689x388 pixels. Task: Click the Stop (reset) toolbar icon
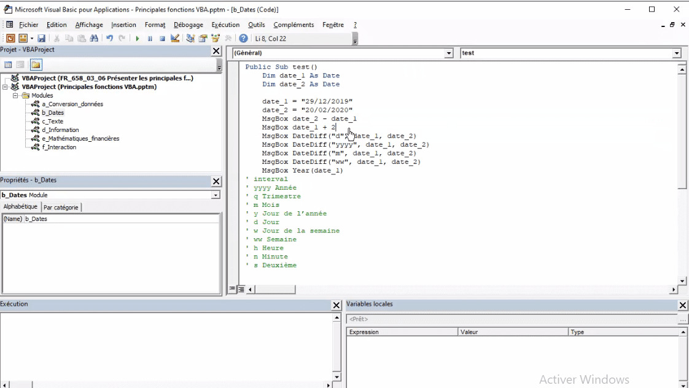(x=162, y=39)
